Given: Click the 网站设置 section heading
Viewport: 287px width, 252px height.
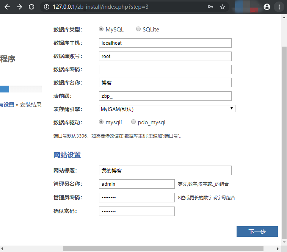Looking at the screenshot, I should click(67, 155).
